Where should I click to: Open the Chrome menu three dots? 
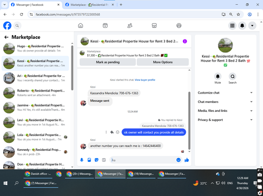click(258, 14)
